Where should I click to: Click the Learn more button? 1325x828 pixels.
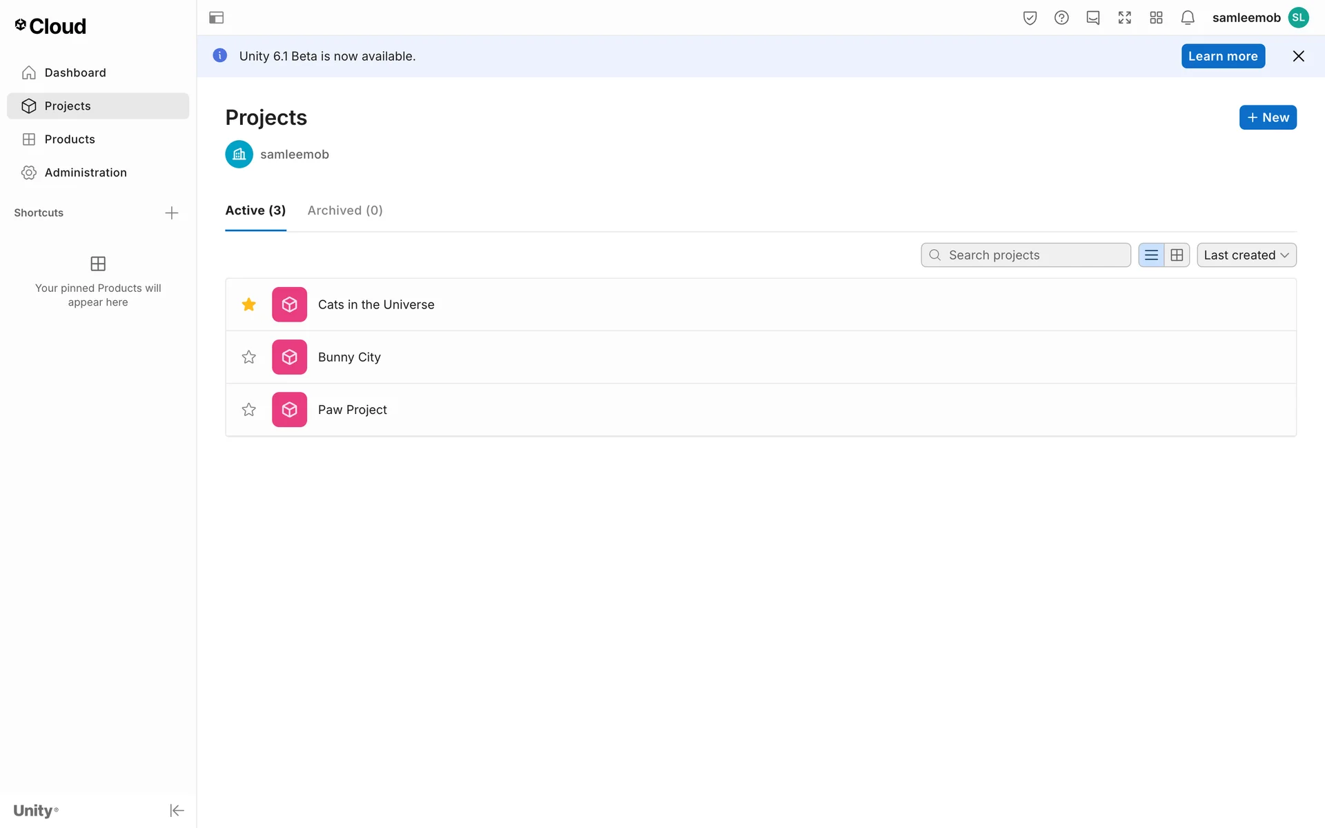point(1222,57)
